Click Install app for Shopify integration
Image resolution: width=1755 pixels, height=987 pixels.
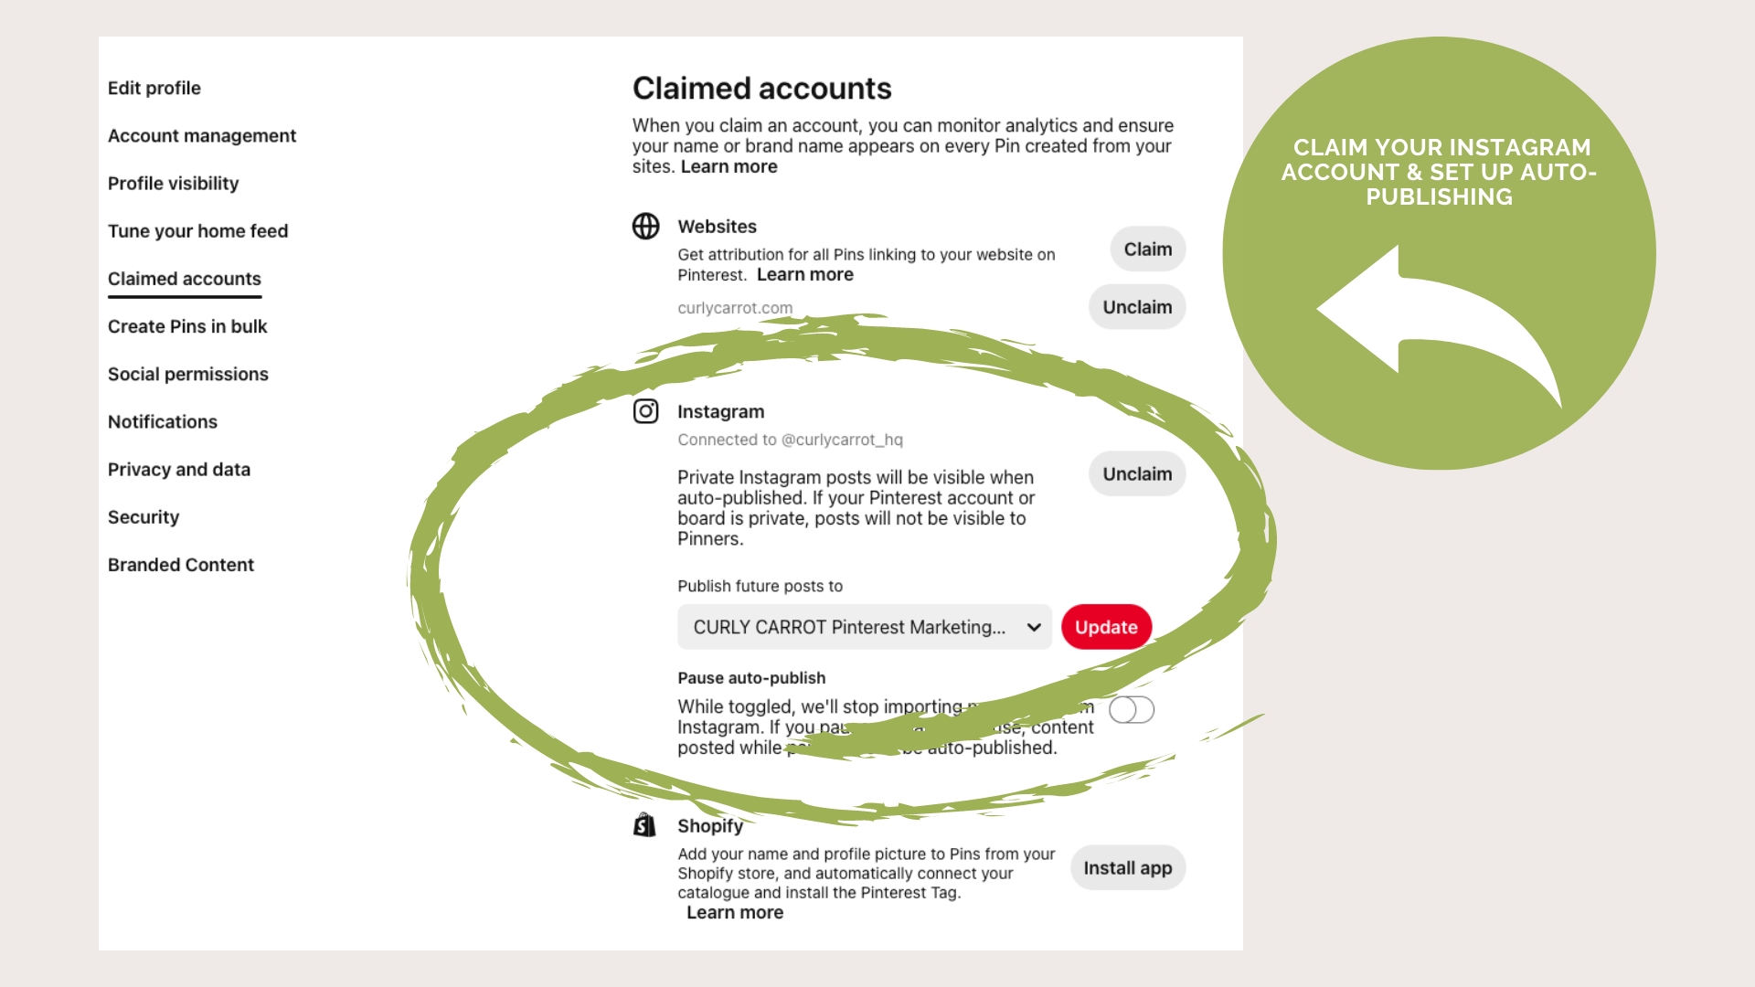point(1127,867)
